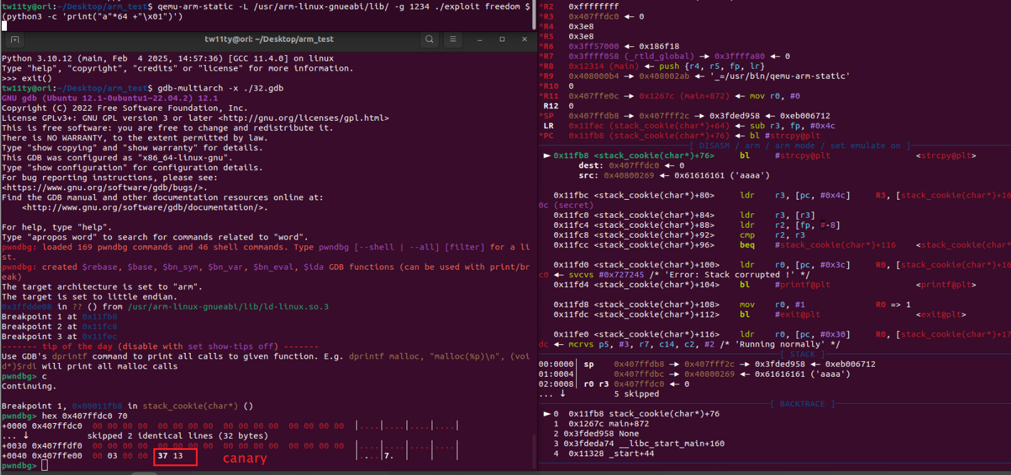Click the '*PC' register label
Screen dimensions: 1011x475
click(546, 136)
